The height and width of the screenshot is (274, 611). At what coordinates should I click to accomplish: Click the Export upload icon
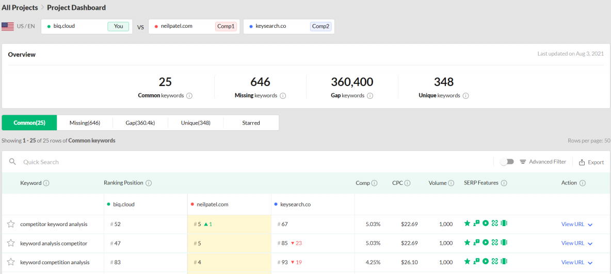582,162
